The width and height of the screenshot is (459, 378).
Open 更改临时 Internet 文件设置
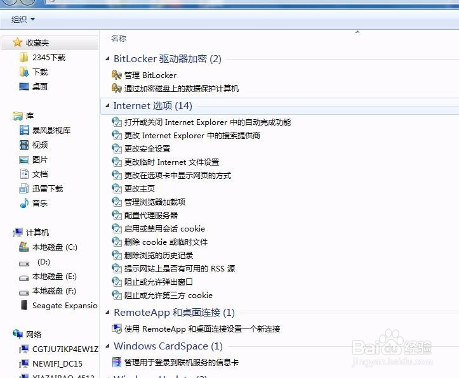(x=172, y=162)
